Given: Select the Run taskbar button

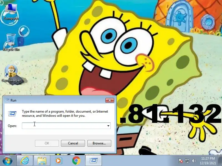Looking at the screenshot, I should (x=93, y=161).
